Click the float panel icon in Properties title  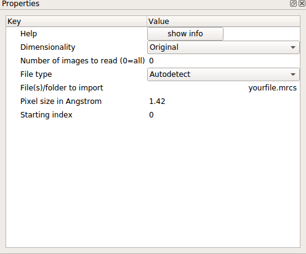pyautogui.click(x=293, y=4)
